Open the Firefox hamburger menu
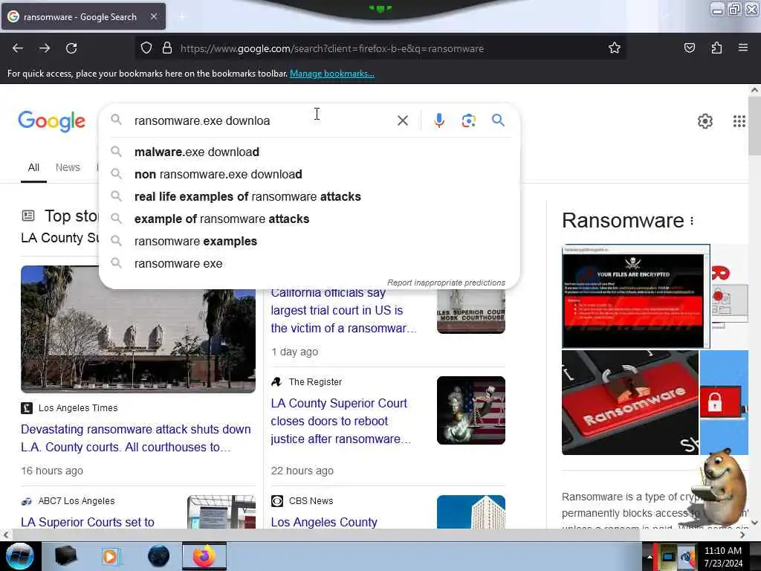The image size is (761, 571). point(742,48)
